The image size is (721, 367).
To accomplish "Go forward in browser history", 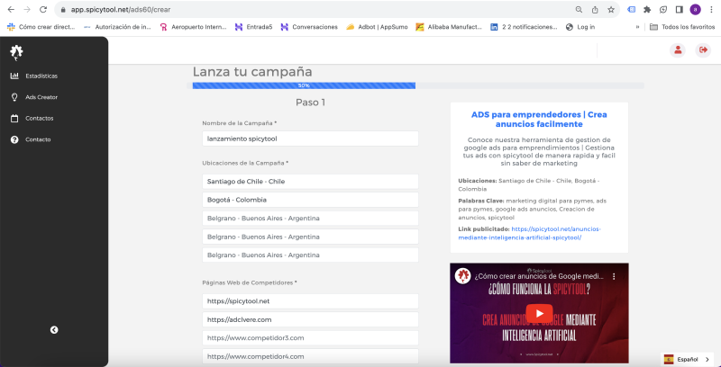I will click(27, 10).
